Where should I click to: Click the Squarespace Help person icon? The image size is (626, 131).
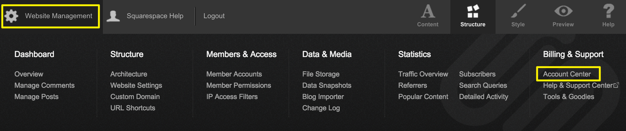113,16
